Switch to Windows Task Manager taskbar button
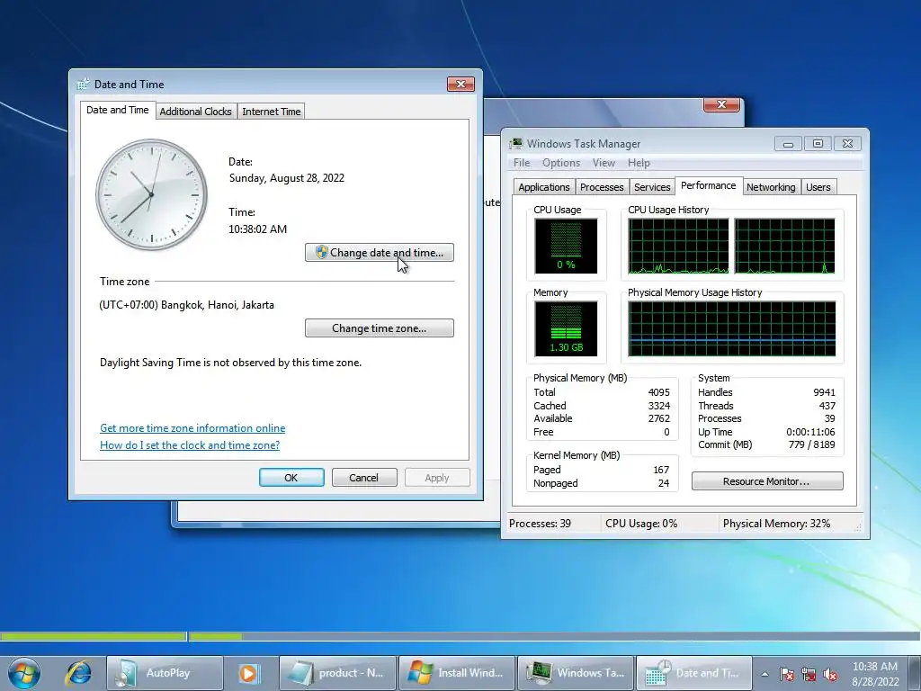This screenshot has width=921, height=691. click(x=577, y=673)
